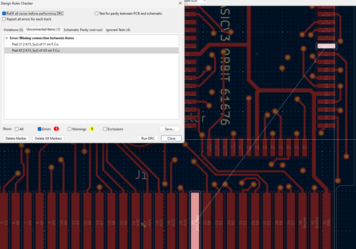
Task: Click the Delete Marker button
Action: tap(16, 138)
